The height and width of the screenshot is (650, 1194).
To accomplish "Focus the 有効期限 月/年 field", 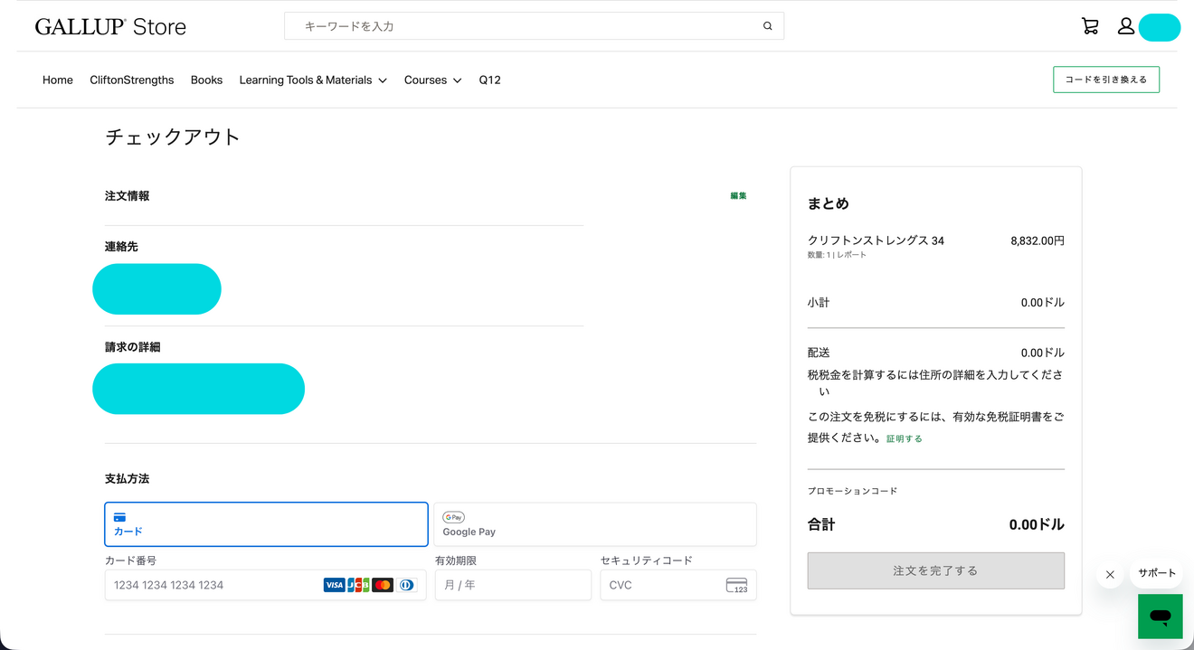I will tap(513, 585).
